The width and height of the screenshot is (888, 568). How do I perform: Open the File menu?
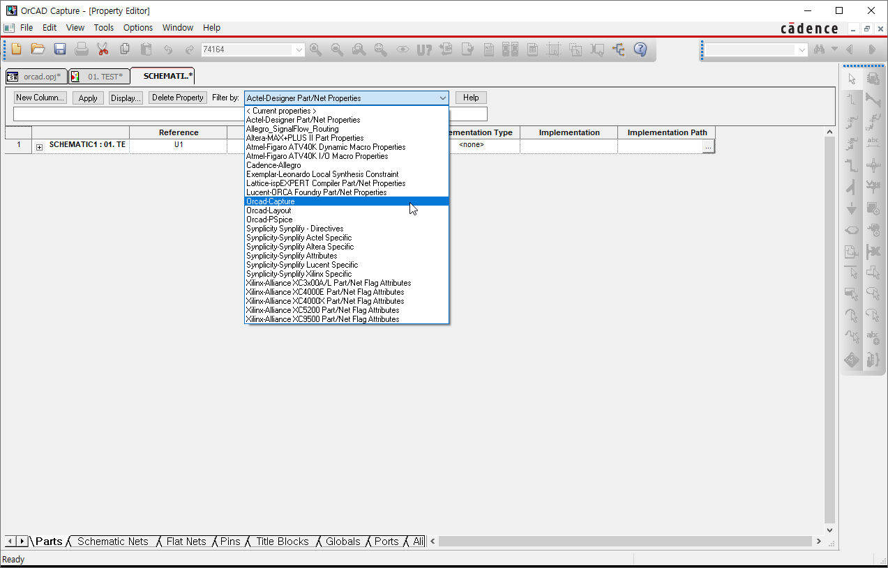27,28
